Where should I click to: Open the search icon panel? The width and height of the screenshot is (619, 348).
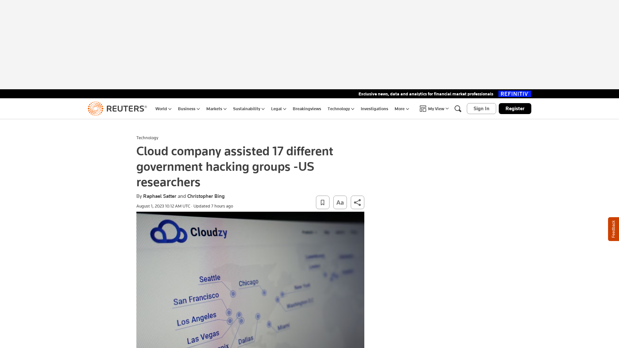pyautogui.click(x=457, y=108)
